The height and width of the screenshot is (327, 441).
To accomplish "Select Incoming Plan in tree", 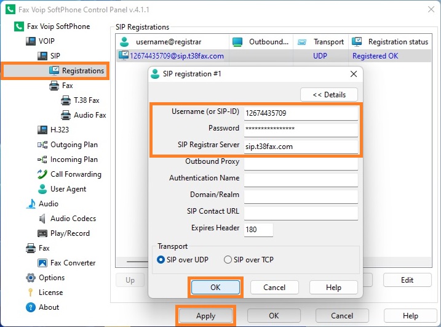I will [x=74, y=159].
